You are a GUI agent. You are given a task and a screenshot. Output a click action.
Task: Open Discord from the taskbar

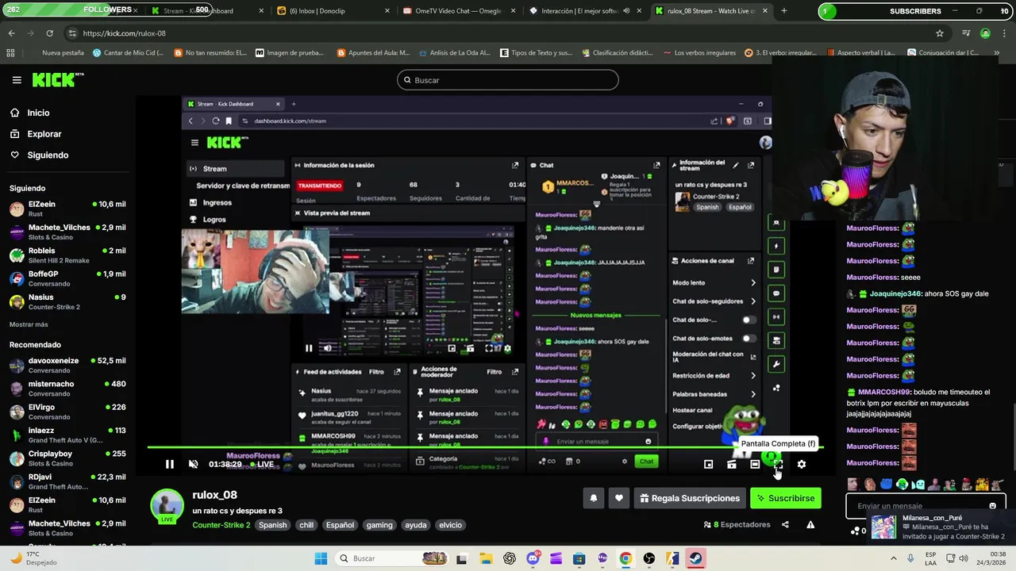533,558
